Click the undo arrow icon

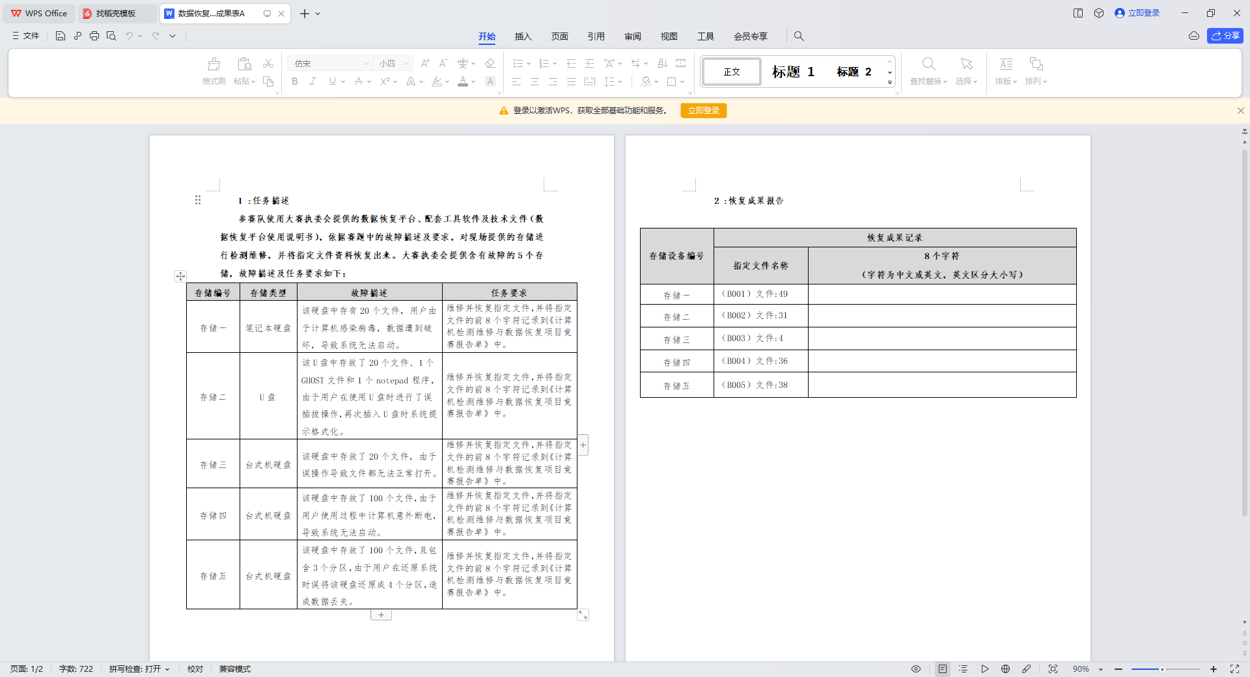(130, 36)
